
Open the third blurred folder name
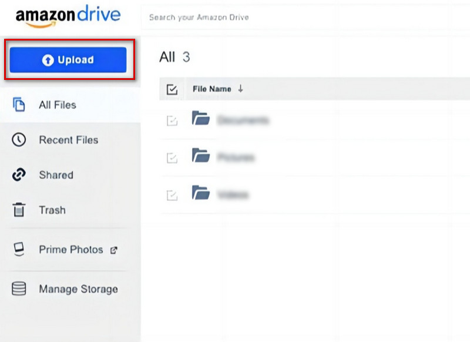pos(233,195)
